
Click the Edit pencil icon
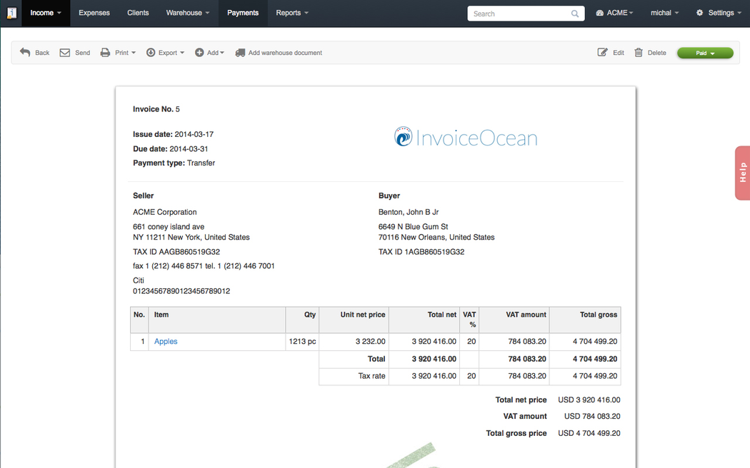coord(602,53)
